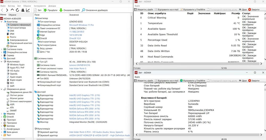Click the Оновлення драйверів toolbar button
Viewport: 266px width, 140px height.
pyautogui.click(x=95, y=10)
